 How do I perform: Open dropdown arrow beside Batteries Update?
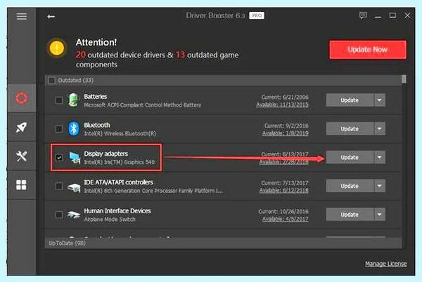(380, 100)
